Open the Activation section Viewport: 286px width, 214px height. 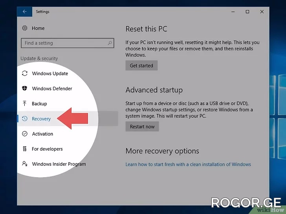click(42, 134)
